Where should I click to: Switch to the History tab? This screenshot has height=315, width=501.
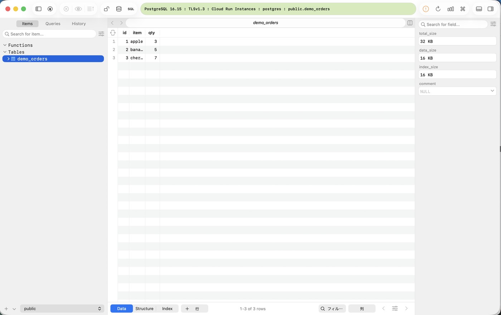(x=79, y=24)
